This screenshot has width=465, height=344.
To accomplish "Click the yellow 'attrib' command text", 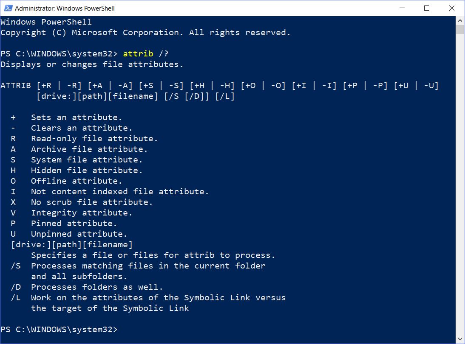I will pyautogui.click(x=138, y=53).
